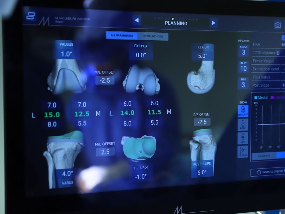The height and width of the screenshot is (214, 285).
Task: Click the info icon beside TTTG distance
Action: click(279, 53)
